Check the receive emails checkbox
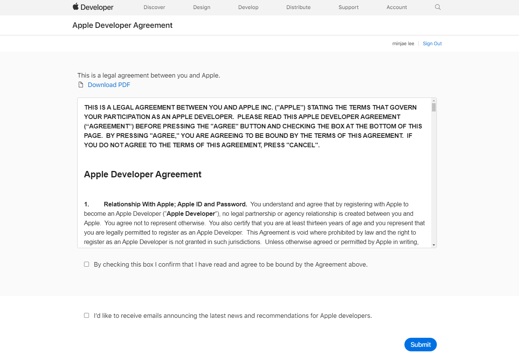 pyautogui.click(x=87, y=316)
